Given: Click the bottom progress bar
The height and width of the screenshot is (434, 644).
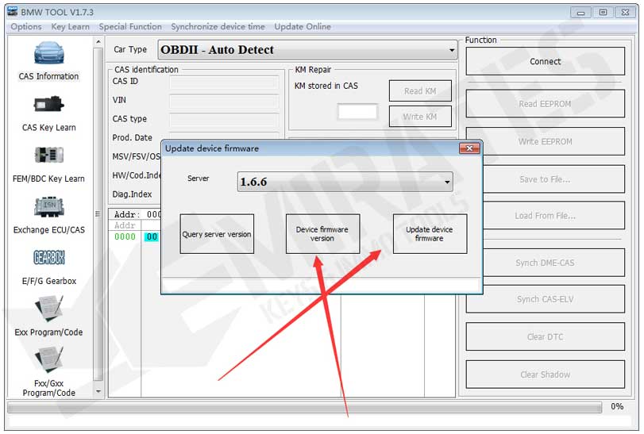Looking at the screenshot, I should tap(304, 407).
